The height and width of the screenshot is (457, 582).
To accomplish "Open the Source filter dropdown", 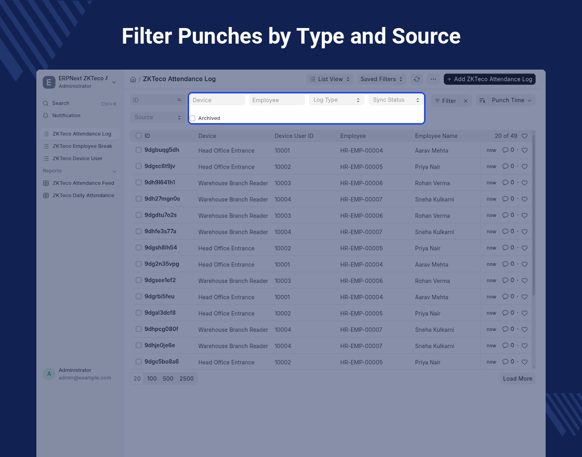I will [157, 117].
